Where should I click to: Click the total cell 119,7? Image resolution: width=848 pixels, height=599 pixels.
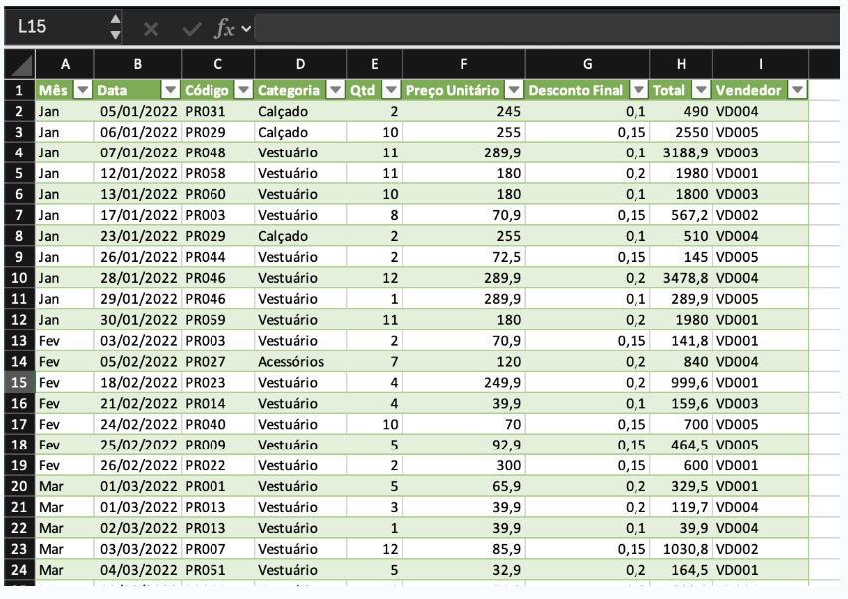pyautogui.click(x=681, y=507)
